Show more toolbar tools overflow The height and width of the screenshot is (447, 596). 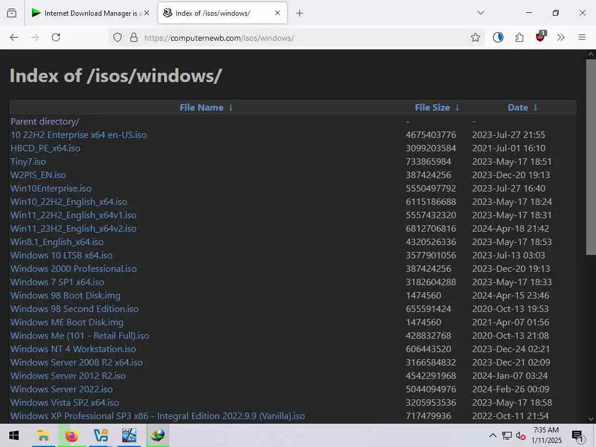pyautogui.click(x=560, y=37)
